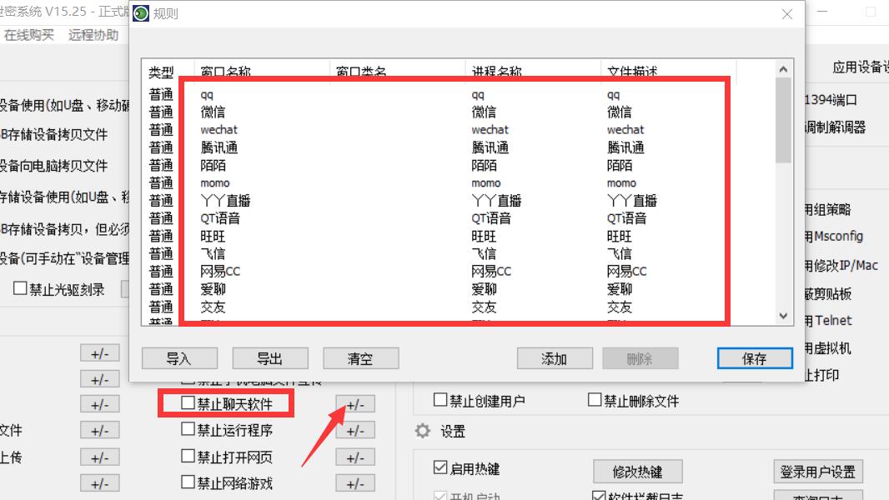
Task: Click the 导出 export button
Action: 270,358
